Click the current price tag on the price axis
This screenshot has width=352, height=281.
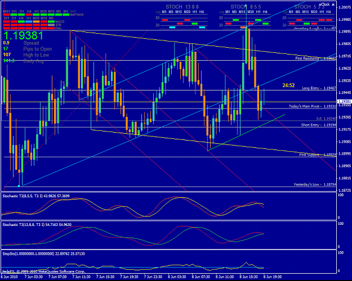coord(344,102)
